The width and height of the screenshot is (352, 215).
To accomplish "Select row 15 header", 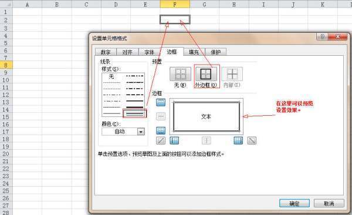I will [6, 117].
